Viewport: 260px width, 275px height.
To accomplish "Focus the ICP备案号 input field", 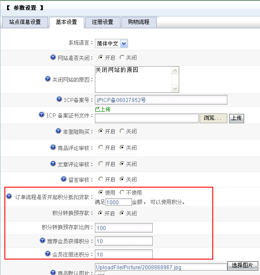I will (x=161, y=100).
